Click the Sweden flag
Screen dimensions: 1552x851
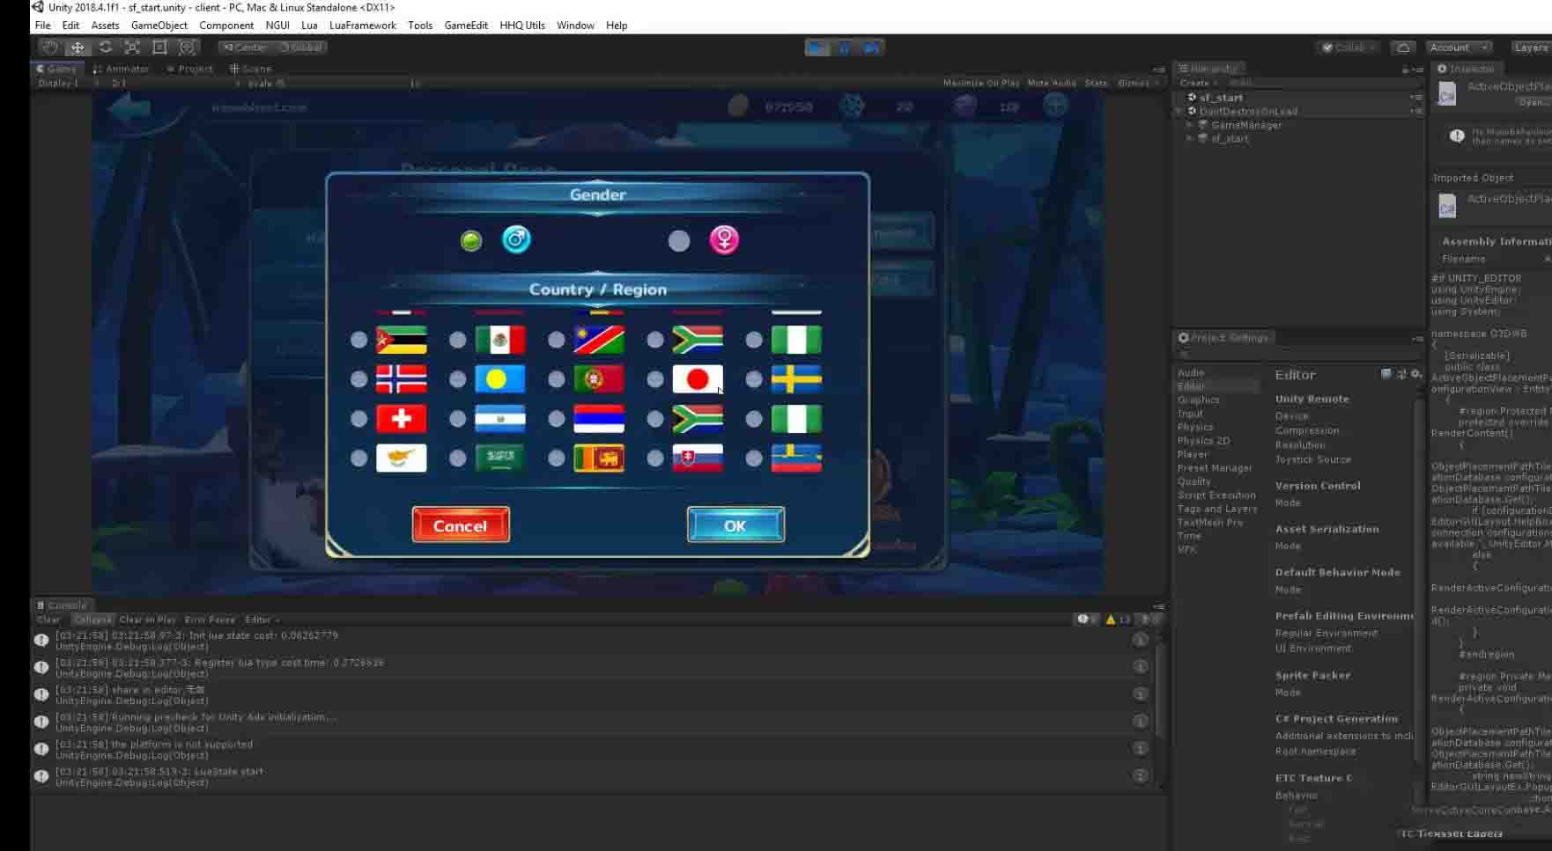coord(796,379)
